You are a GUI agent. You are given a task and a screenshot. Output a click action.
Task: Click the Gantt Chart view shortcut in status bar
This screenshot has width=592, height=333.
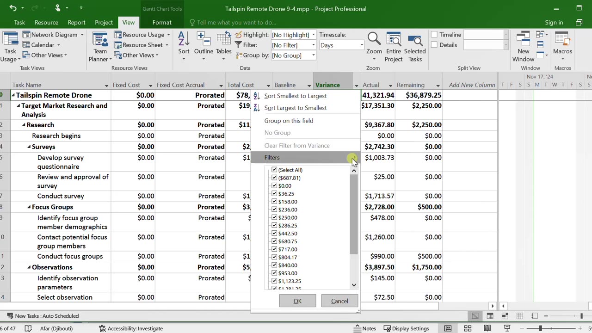click(475, 316)
